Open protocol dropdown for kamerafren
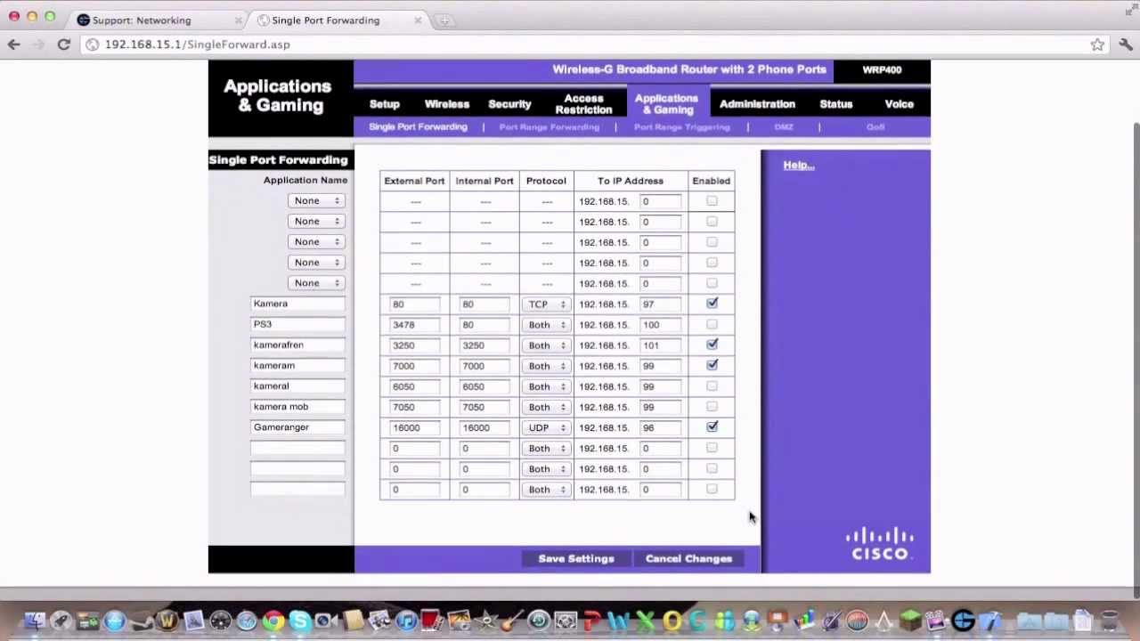The width and height of the screenshot is (1140, 641). pyautogui.click(x=546, y=345)
